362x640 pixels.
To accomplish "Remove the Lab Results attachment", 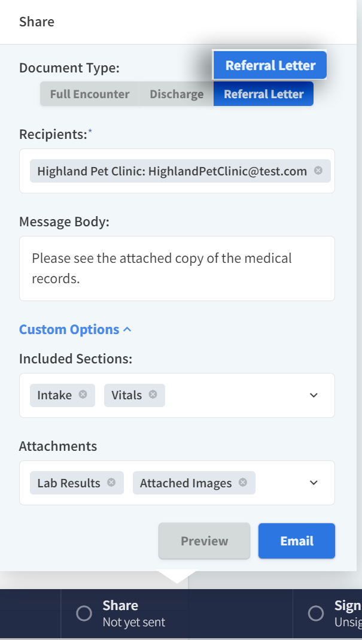I will (x=111, y=483).
